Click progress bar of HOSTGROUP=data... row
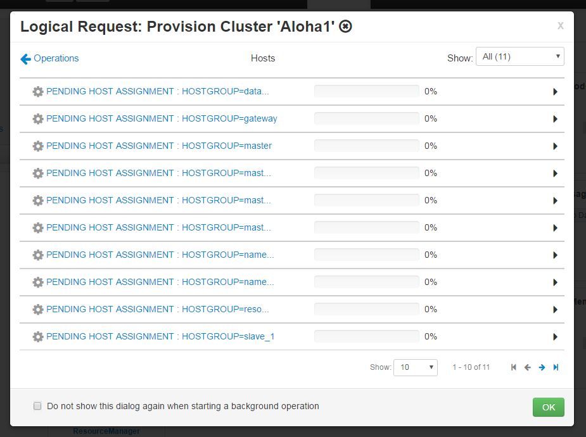The image size is (586, 437). pos(366,91)
